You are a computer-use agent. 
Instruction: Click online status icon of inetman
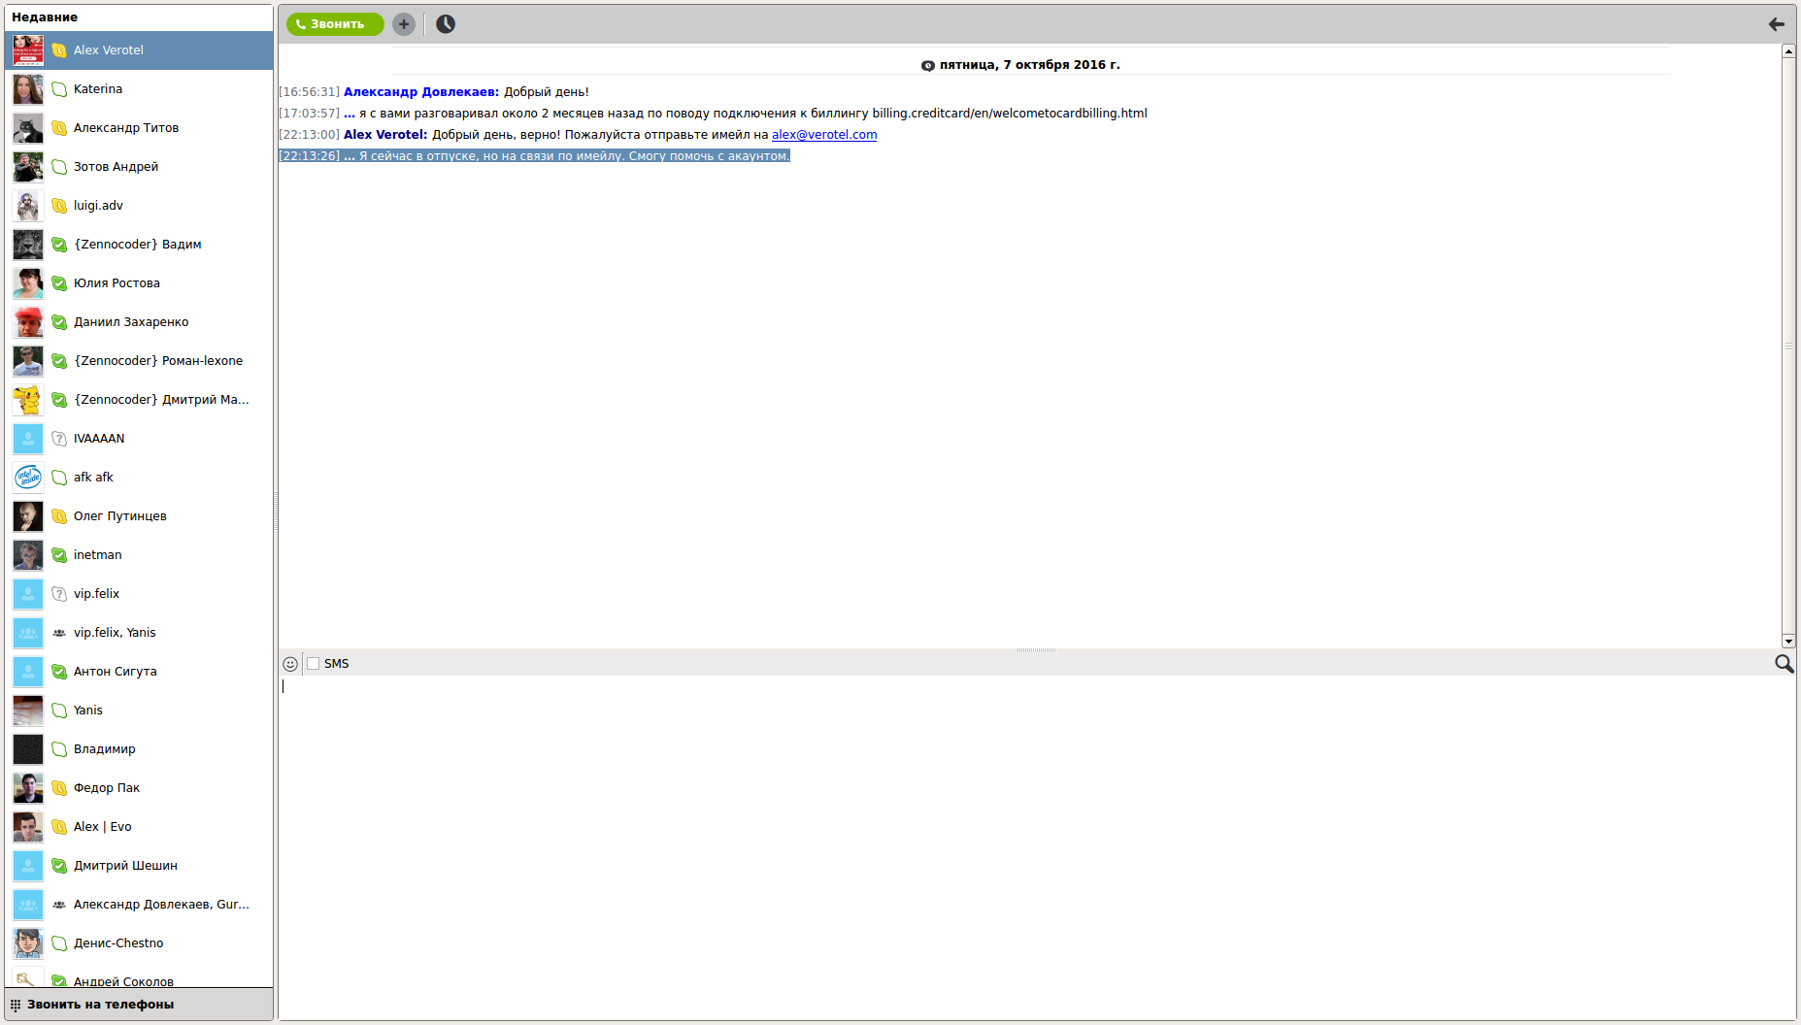coord(59,555)
